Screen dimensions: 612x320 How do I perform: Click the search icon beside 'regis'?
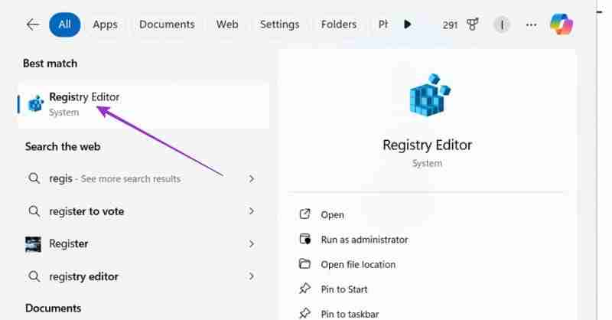coord(34,178)
